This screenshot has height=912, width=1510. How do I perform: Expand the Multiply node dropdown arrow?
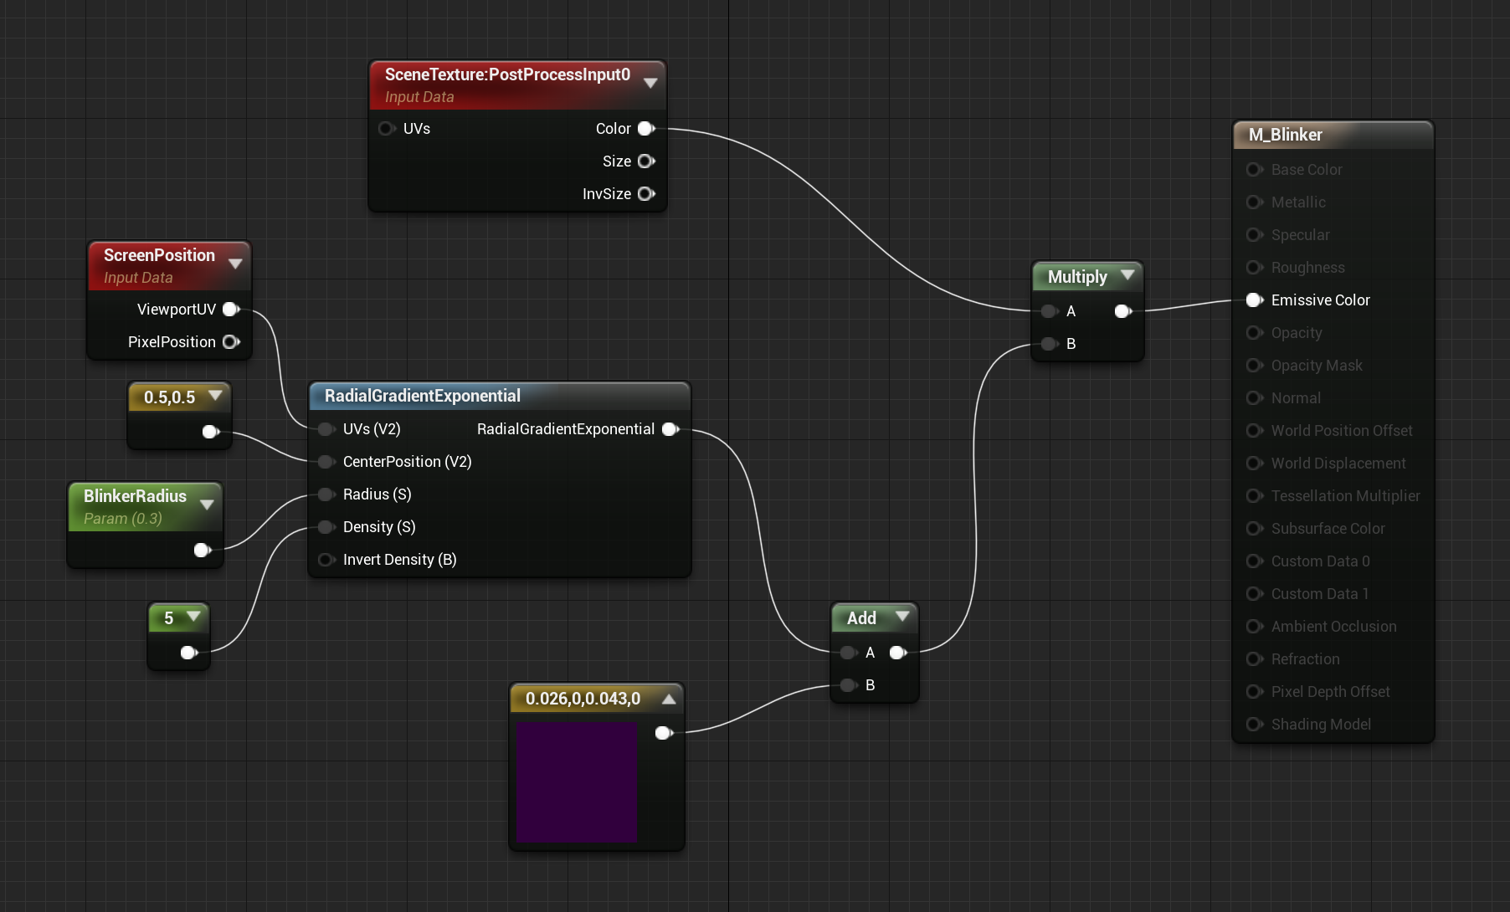[x=1127, y=275]
